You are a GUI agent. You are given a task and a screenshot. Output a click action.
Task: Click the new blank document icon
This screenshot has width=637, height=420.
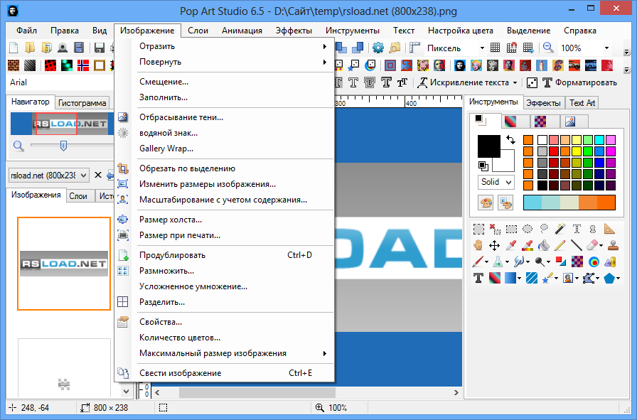coord(14,48)
